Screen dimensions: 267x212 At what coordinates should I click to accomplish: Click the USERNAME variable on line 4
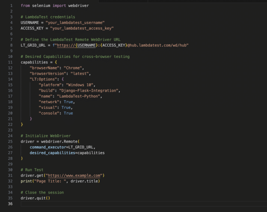(x=30, y=23)
